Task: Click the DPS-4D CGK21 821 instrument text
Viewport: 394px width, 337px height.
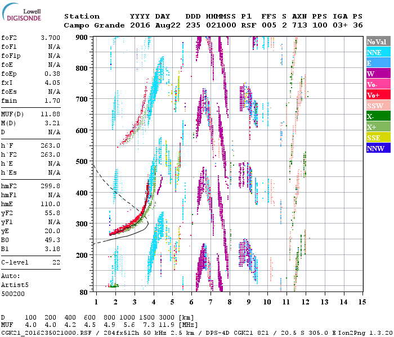Action: click(237, 333)
